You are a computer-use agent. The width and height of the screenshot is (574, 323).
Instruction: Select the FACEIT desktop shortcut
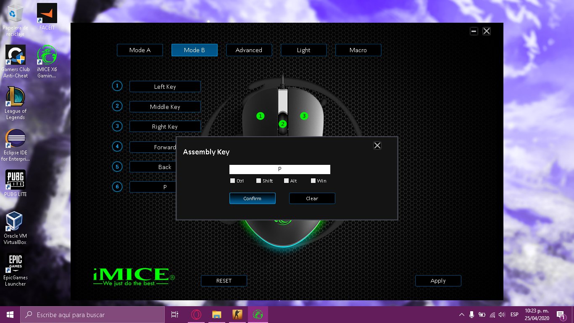47,17
